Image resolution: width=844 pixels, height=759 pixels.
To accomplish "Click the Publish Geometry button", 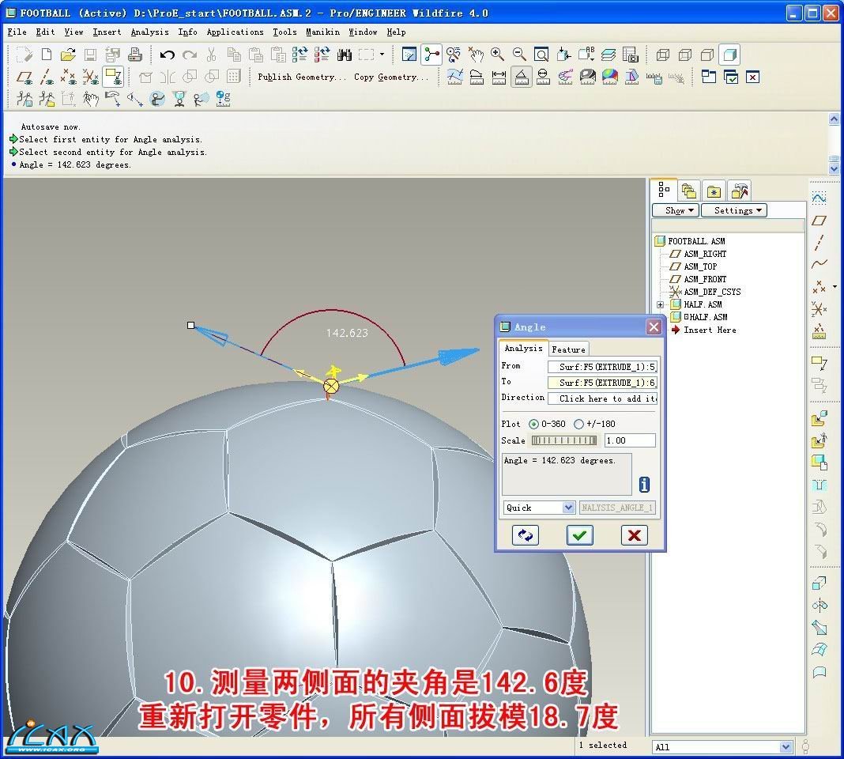I will coord(301,77).
